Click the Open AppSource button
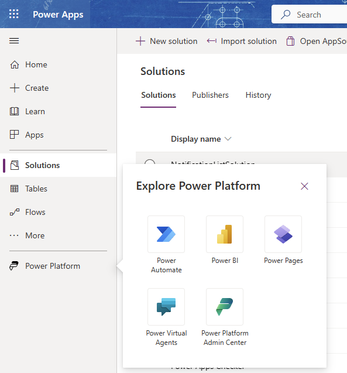The image size is (347, 373). (x=317, y=41)
